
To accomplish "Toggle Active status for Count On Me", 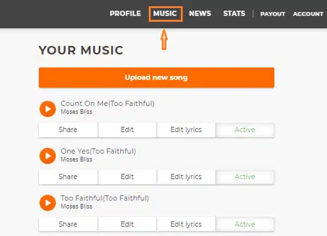I will [x=245, y=130].
